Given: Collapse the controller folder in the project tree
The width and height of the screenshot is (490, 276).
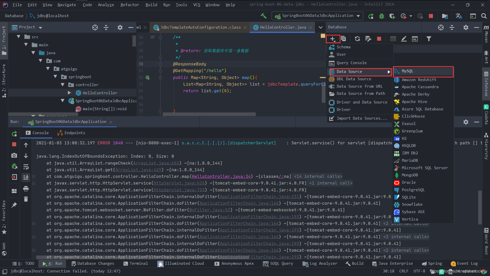Looking at the screenshot, I should pos(63,85).
